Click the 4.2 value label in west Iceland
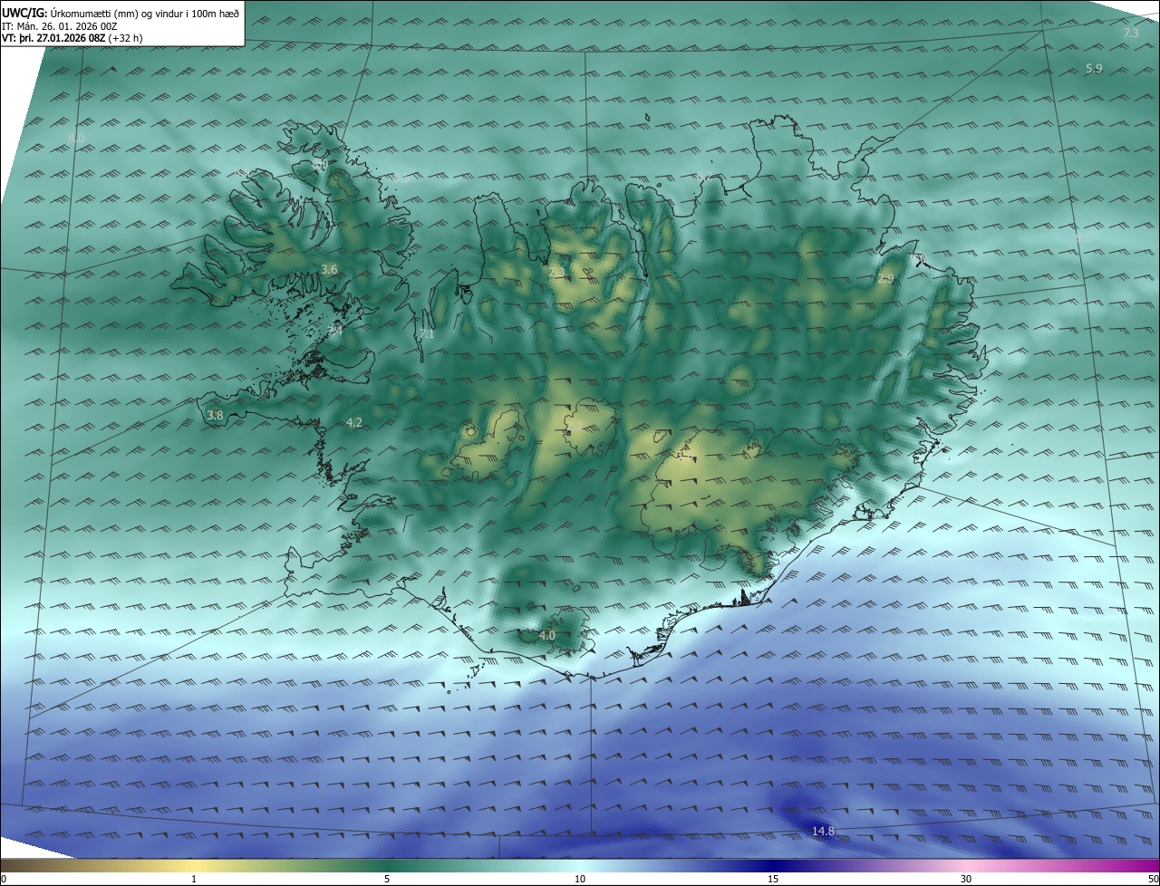 pyautogui.click(x=354, y=423)
